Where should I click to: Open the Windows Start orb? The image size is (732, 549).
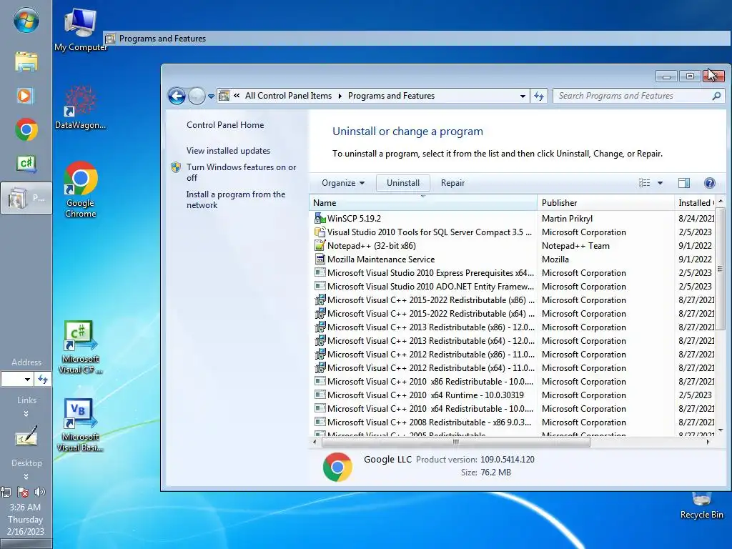(26, 19)
